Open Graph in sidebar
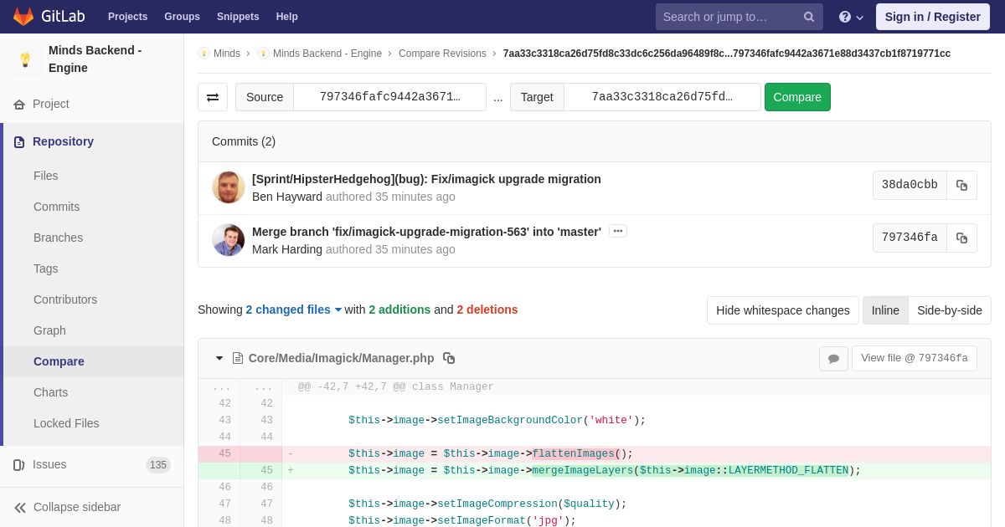The height and width of the screenshot is (527, 1005). tap(49, 330)
